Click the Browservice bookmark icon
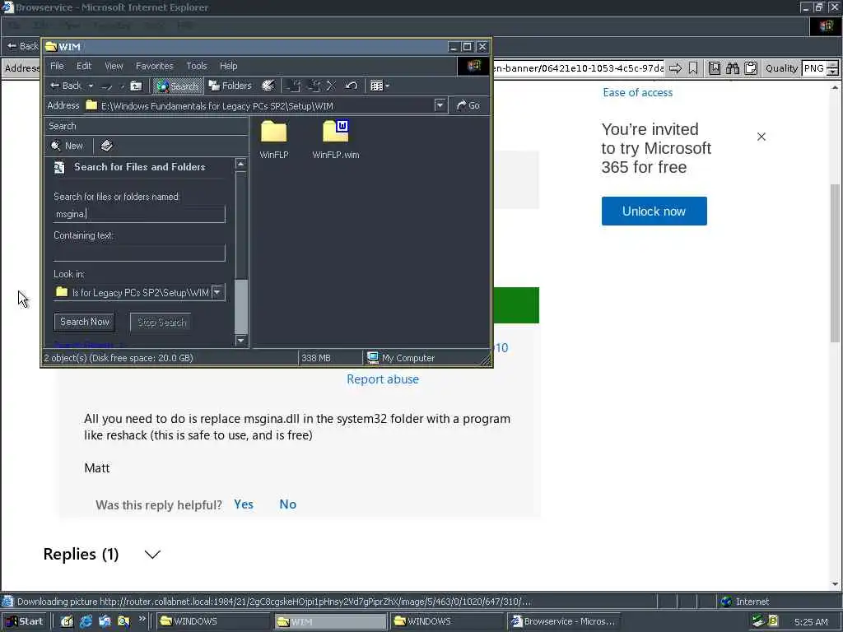The image size is (843, 632). click(x=693, y=68)
